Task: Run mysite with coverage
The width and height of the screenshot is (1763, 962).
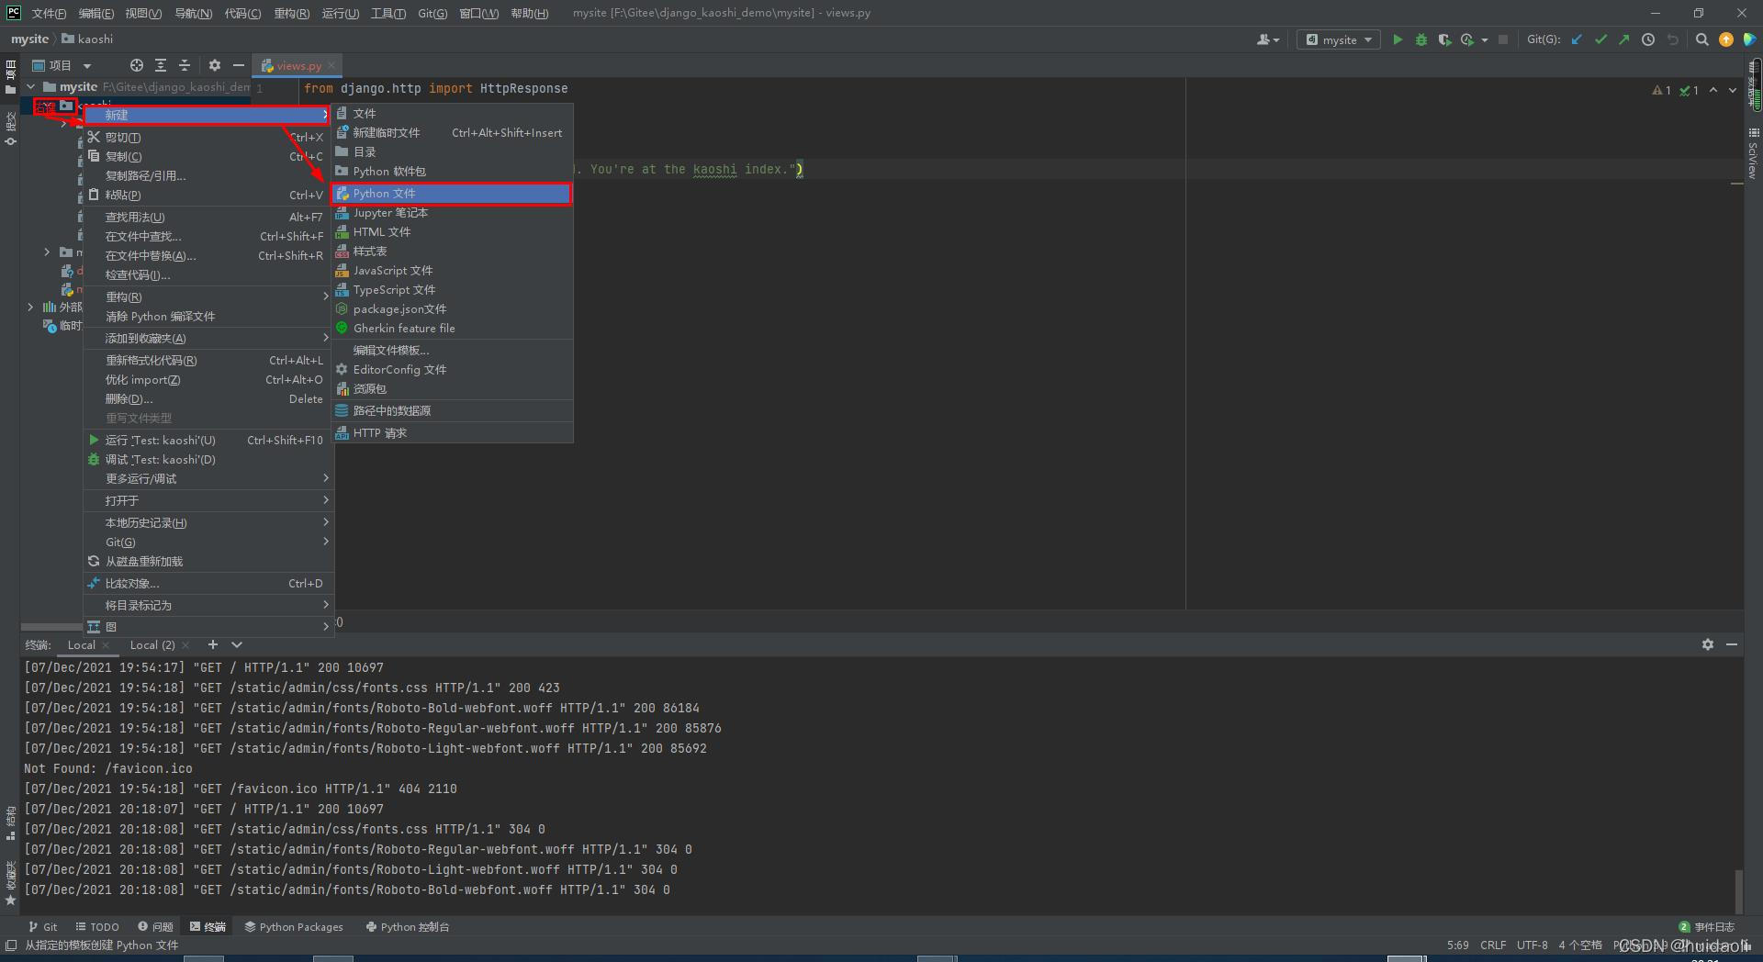Action: 1444,39
